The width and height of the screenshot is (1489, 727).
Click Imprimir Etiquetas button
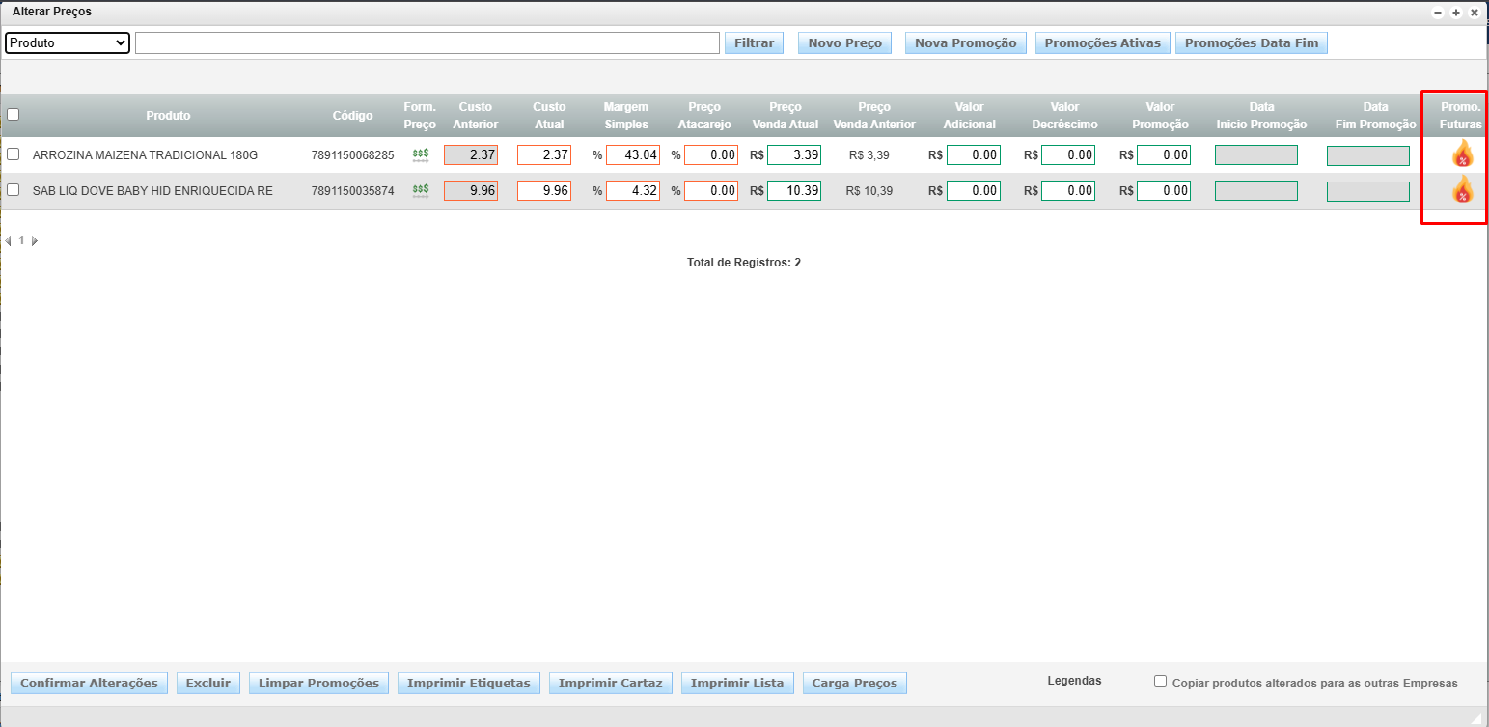click(x=468, y=684)
